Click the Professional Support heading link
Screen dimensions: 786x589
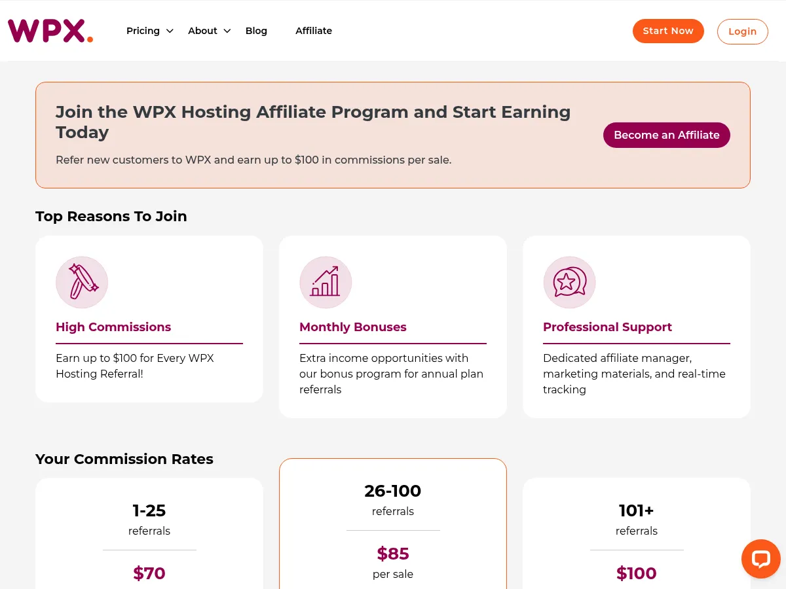point(607,327)
